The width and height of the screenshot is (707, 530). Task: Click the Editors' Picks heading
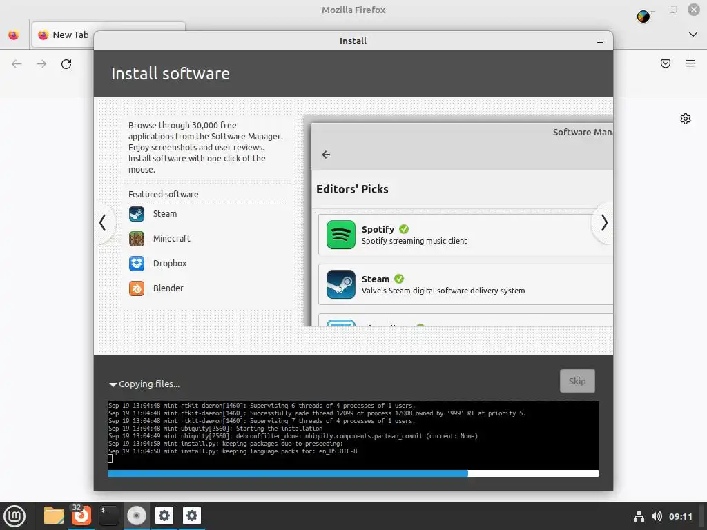tap(352, 189)
